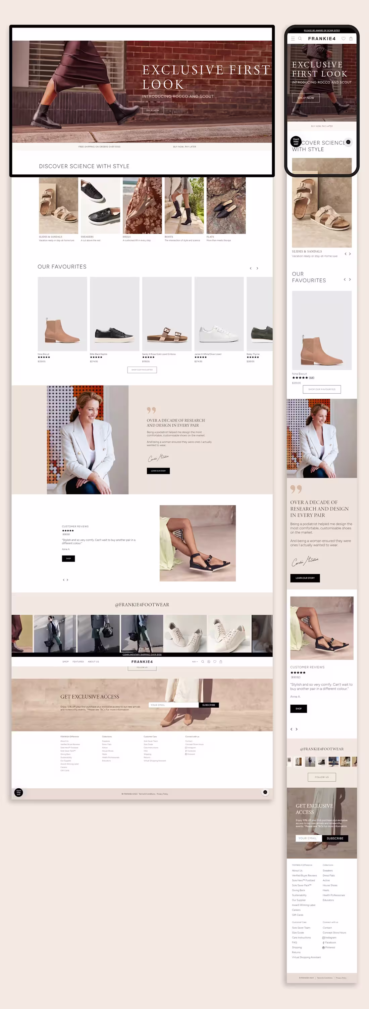Go to previous item in desktop Our Favourites
369x1009 pixels.
(251, 268)
